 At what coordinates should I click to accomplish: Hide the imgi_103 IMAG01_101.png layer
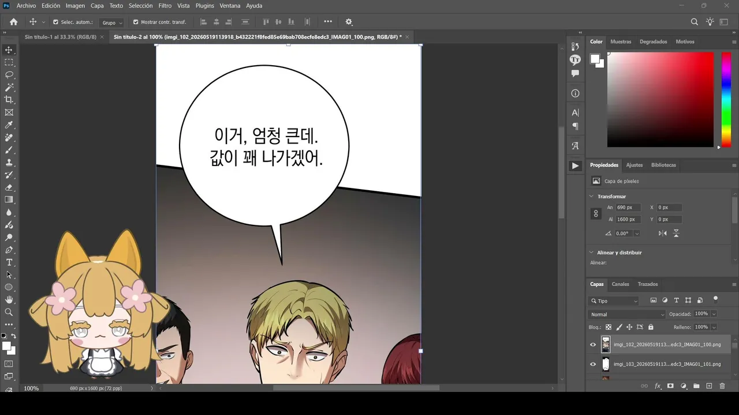(592, 364)
